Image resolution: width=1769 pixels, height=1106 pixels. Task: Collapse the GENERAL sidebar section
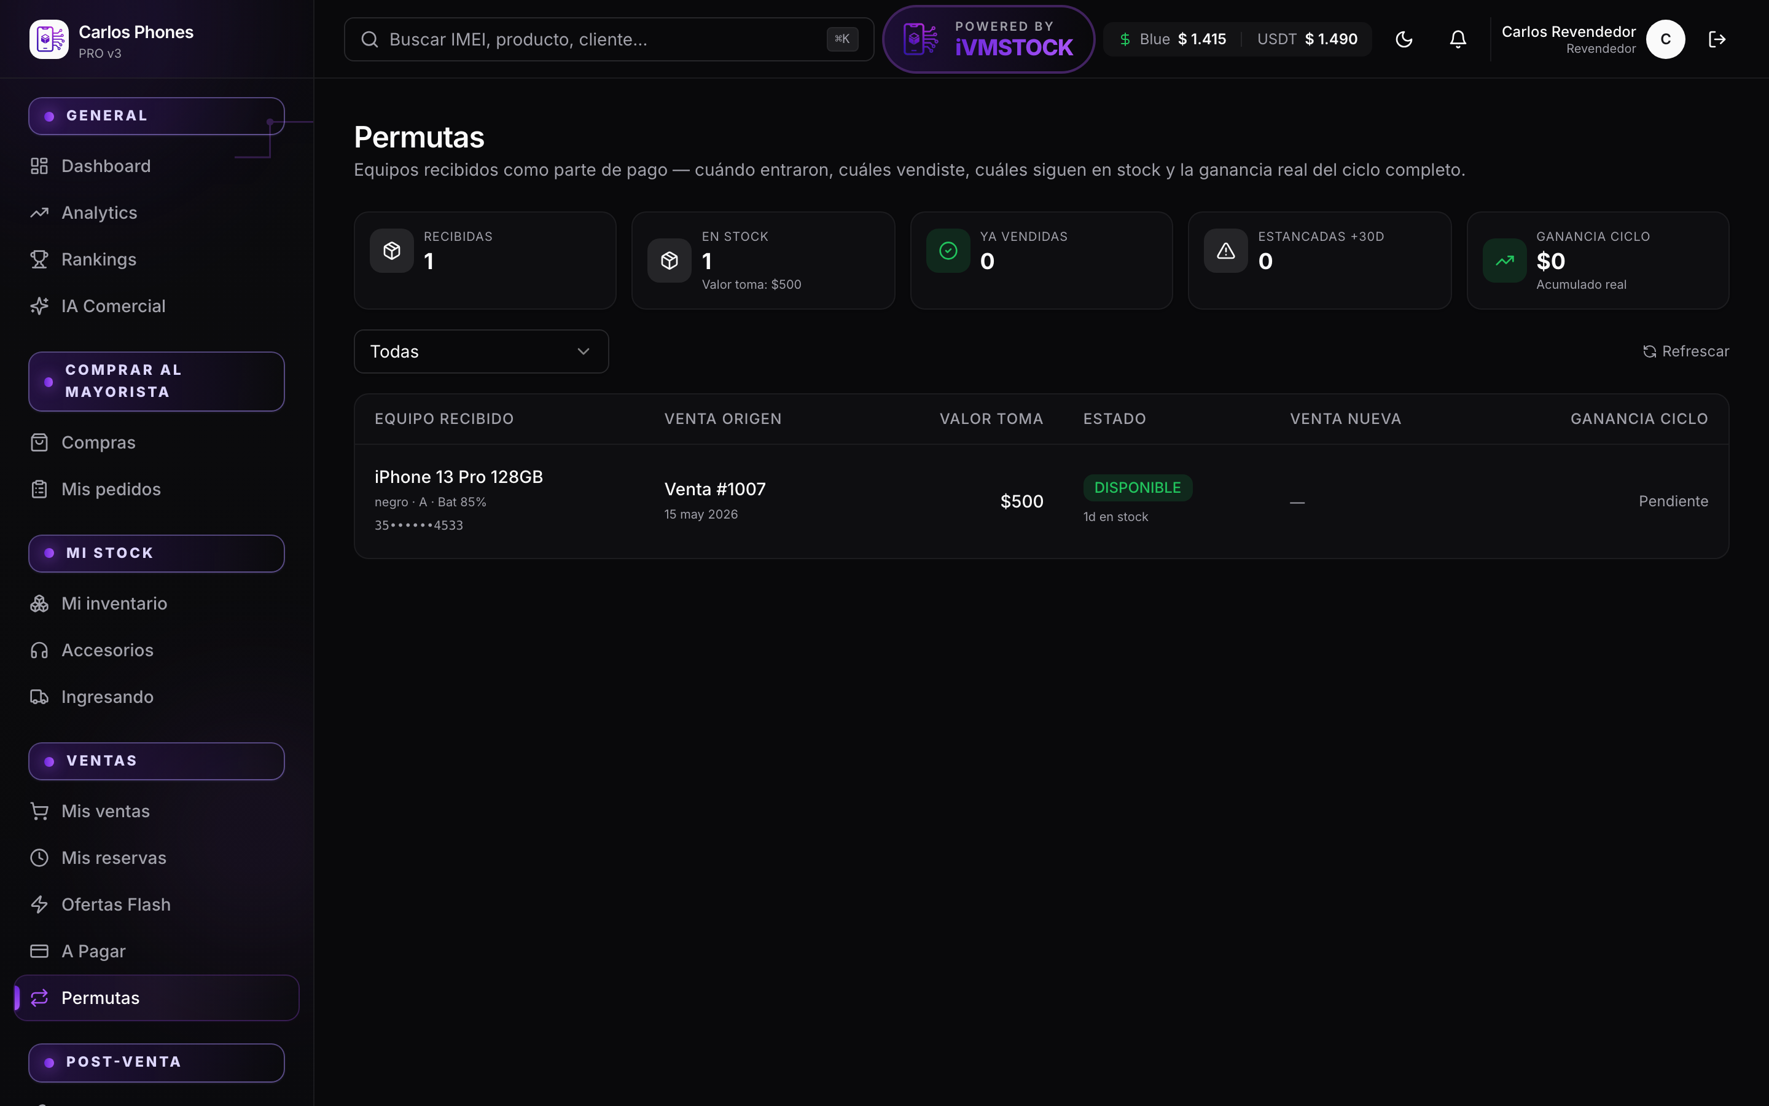pyautogui.click(x=157, y=116)
